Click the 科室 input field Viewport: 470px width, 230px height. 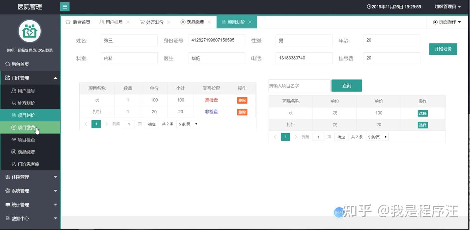(x=129, y=58)
